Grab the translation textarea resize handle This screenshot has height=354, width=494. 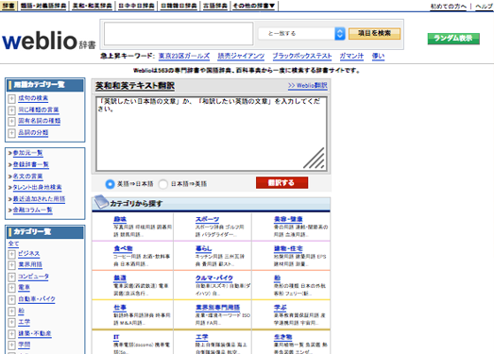pyautogui.click(x=315, y=159)
